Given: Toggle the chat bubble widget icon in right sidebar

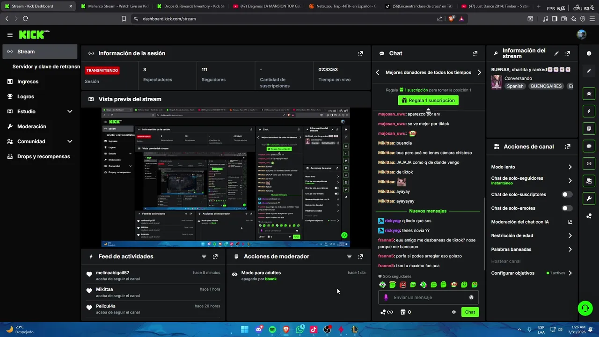Looking at the screenshot, I should 589,146.
